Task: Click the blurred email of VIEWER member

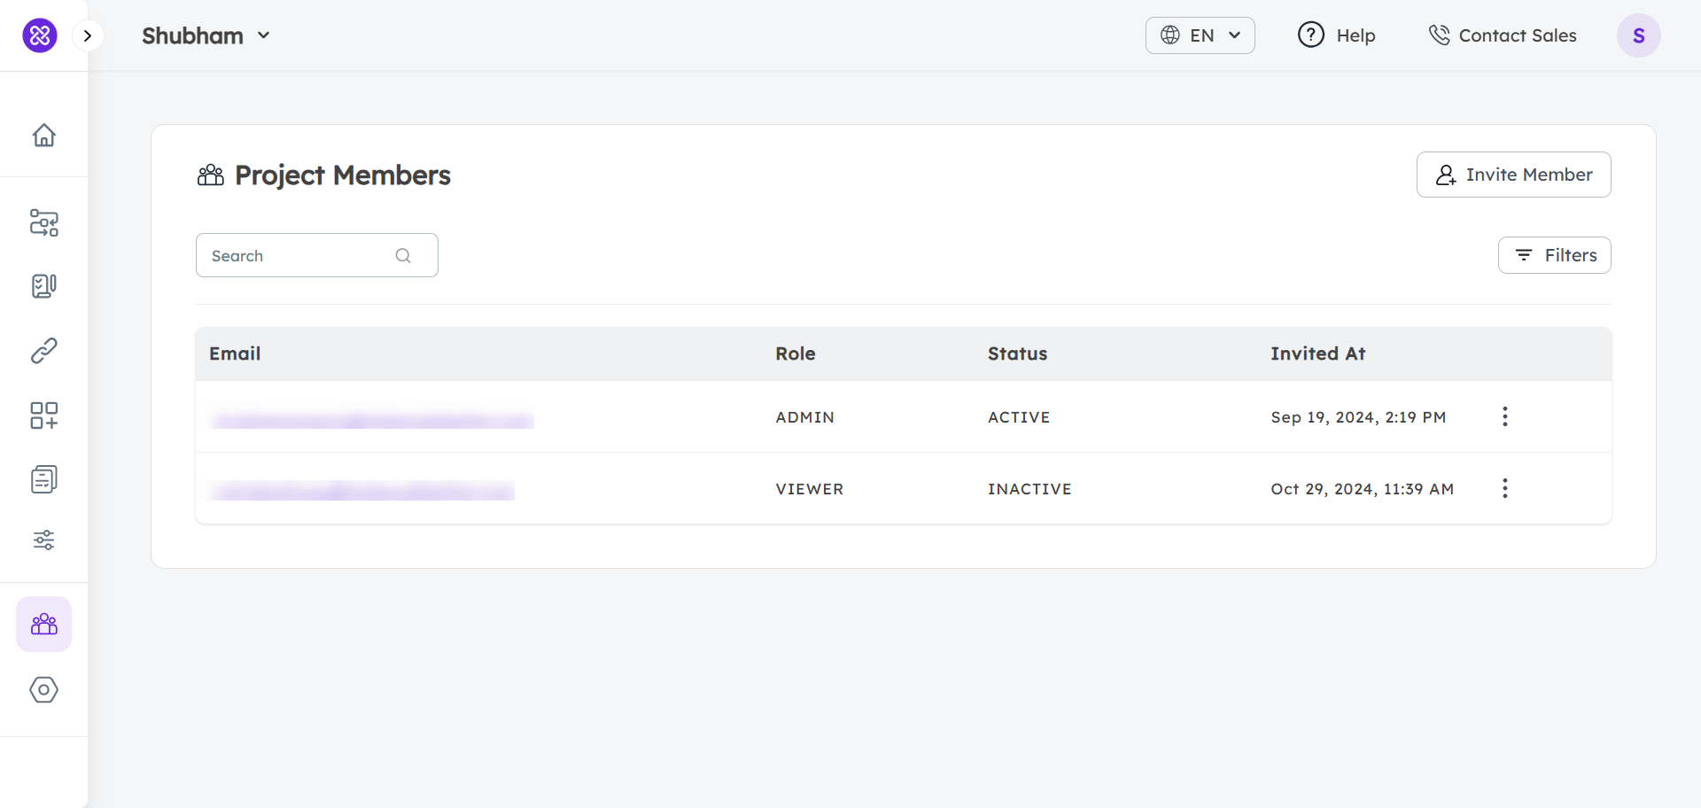Action: [361, 491]
